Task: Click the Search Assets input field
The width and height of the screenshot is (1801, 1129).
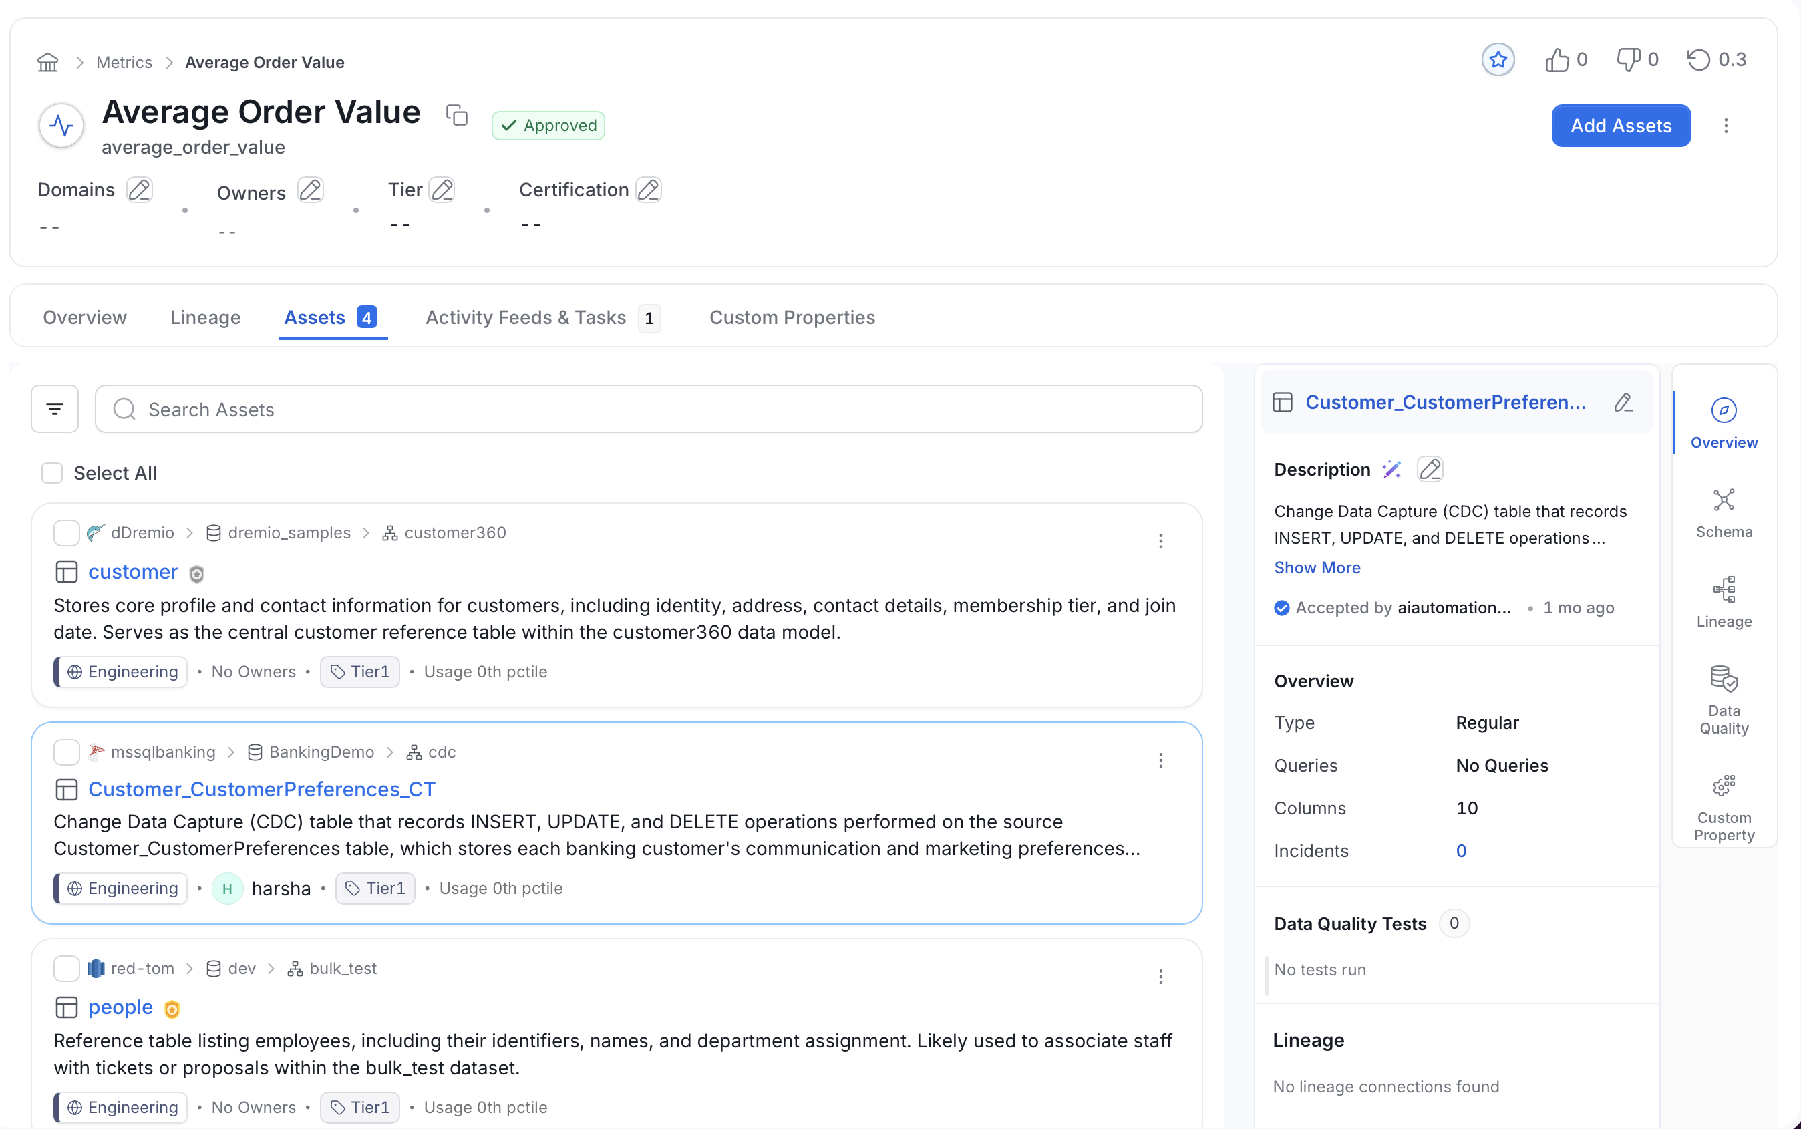Action: tap(648, 410)
